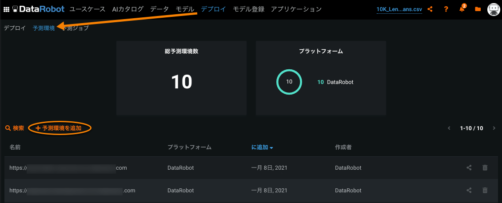The width and height of the screenshot is (502, 203).
Task: Open the folder icon in top bar
Action: tap(478, 9)
